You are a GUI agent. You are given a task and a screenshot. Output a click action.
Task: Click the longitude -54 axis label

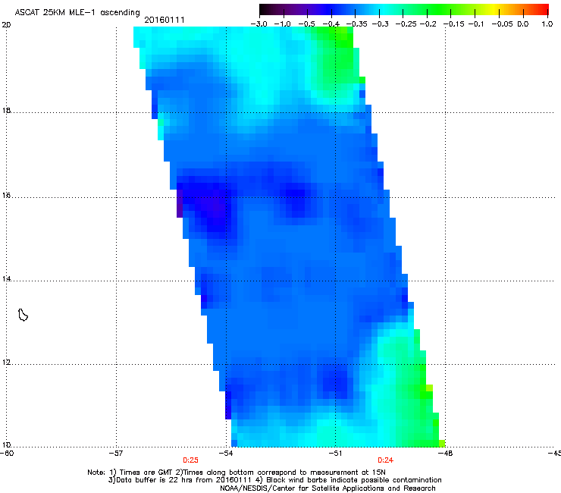tap(226, 454)
